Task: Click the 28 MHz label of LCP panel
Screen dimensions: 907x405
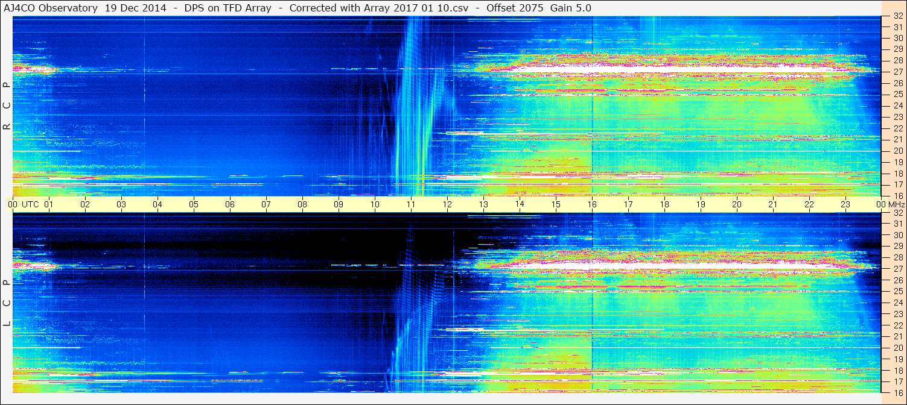Action: tap(897, 258)
